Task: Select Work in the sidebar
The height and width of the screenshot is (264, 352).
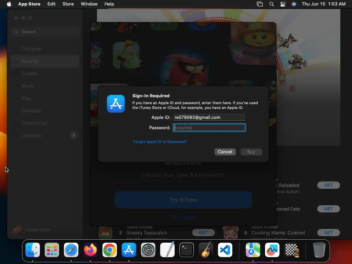Action: [45, 86]
